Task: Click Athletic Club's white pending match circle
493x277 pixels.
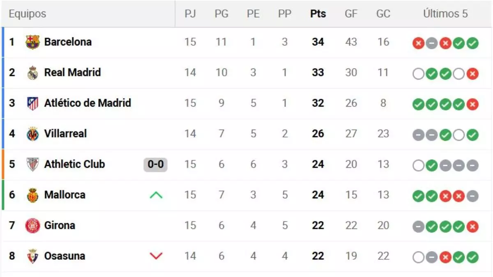Action: [418, 165]
